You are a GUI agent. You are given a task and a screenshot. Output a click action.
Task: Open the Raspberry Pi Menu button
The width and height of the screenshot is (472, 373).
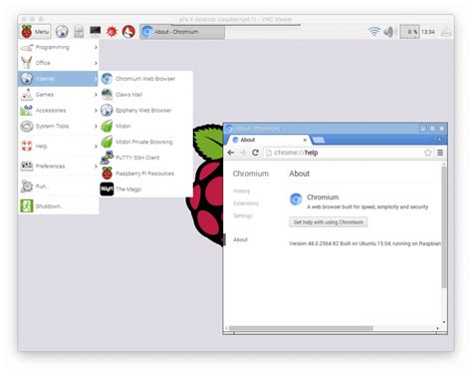[36, 32]
